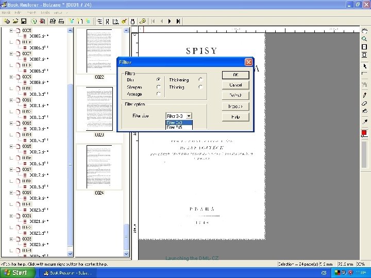Click the red foreground color swatch
This screenshot has height=278, width=371.
[364, 133]
